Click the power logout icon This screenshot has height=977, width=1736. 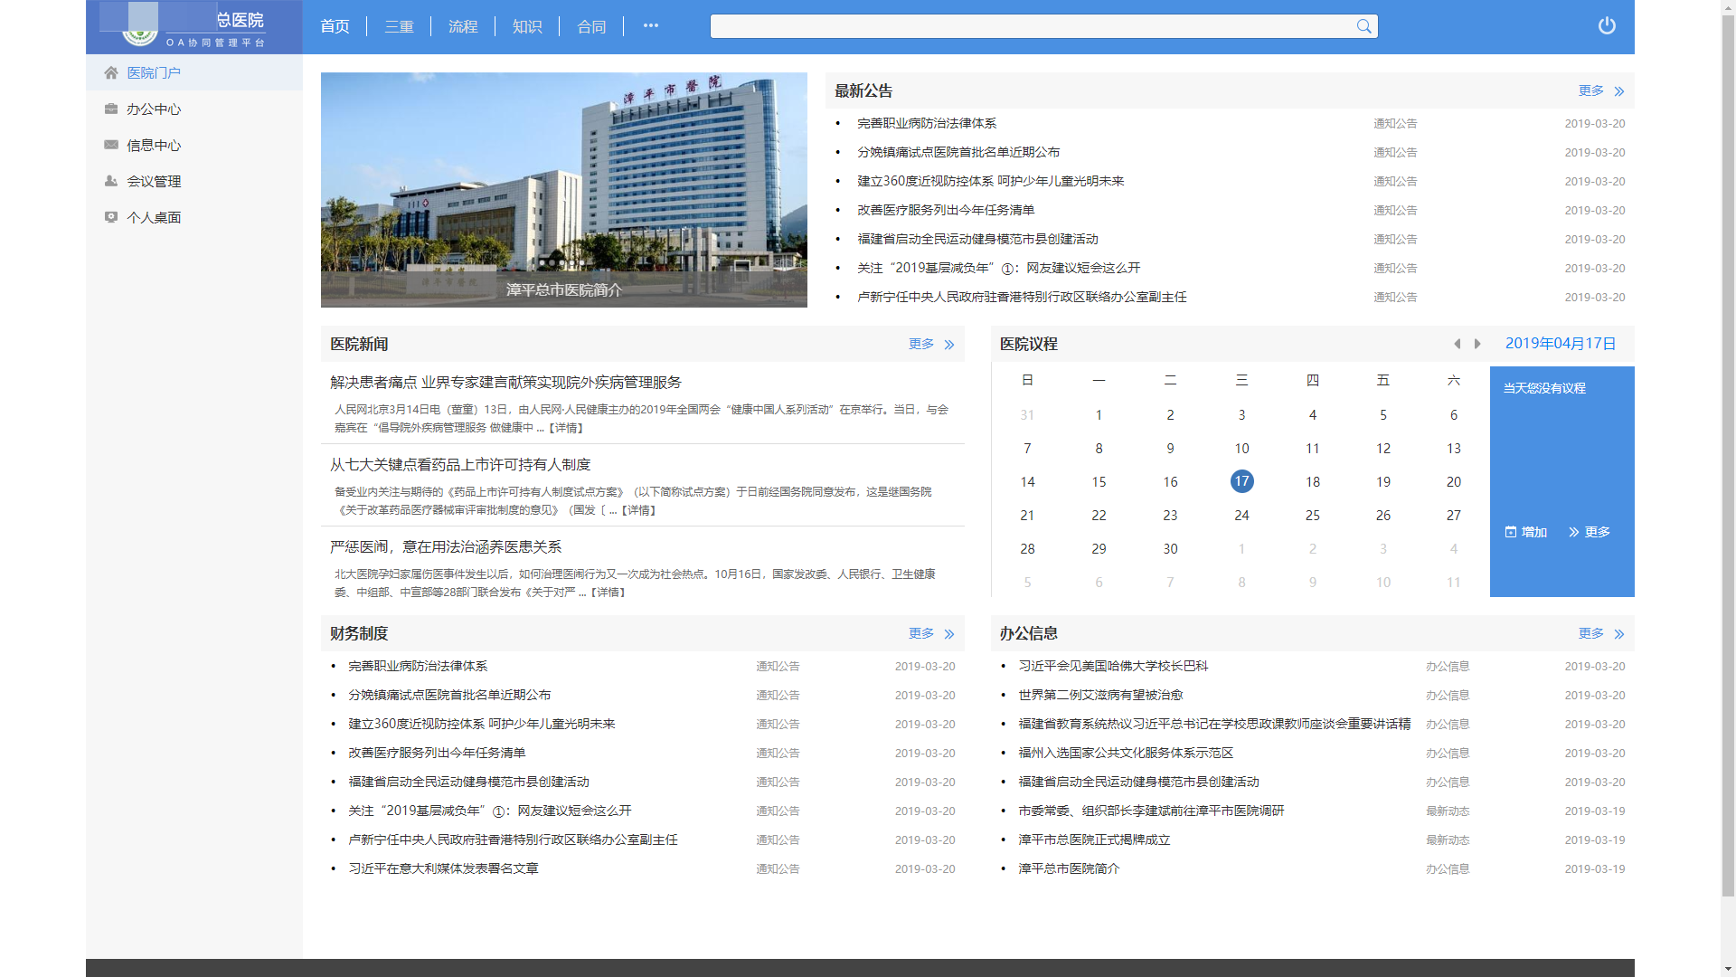(x=1606, y=26)
